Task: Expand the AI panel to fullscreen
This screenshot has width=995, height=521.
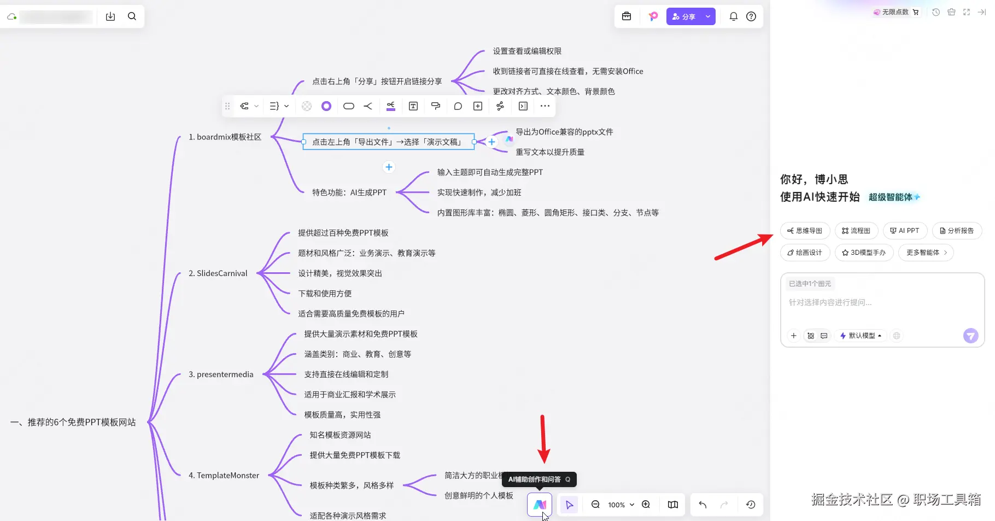Action: (x=967, y=12)
